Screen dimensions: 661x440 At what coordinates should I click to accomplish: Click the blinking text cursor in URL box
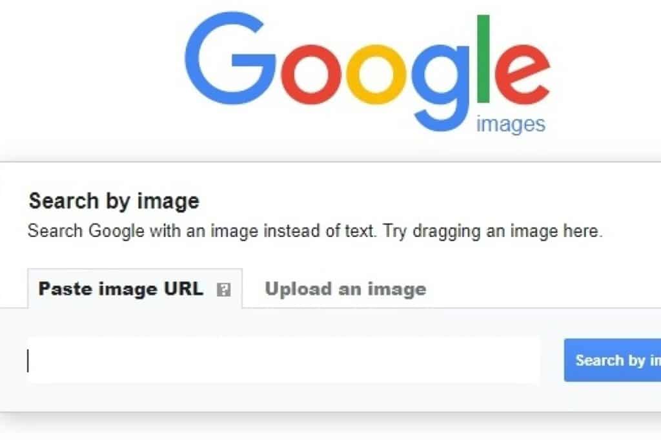pyautogui.click(x=28, y=361)
